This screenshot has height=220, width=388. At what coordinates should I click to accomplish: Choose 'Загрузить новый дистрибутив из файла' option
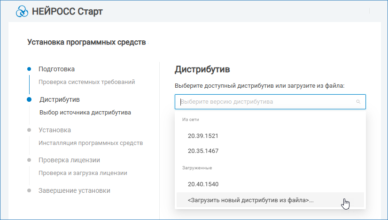250,200
